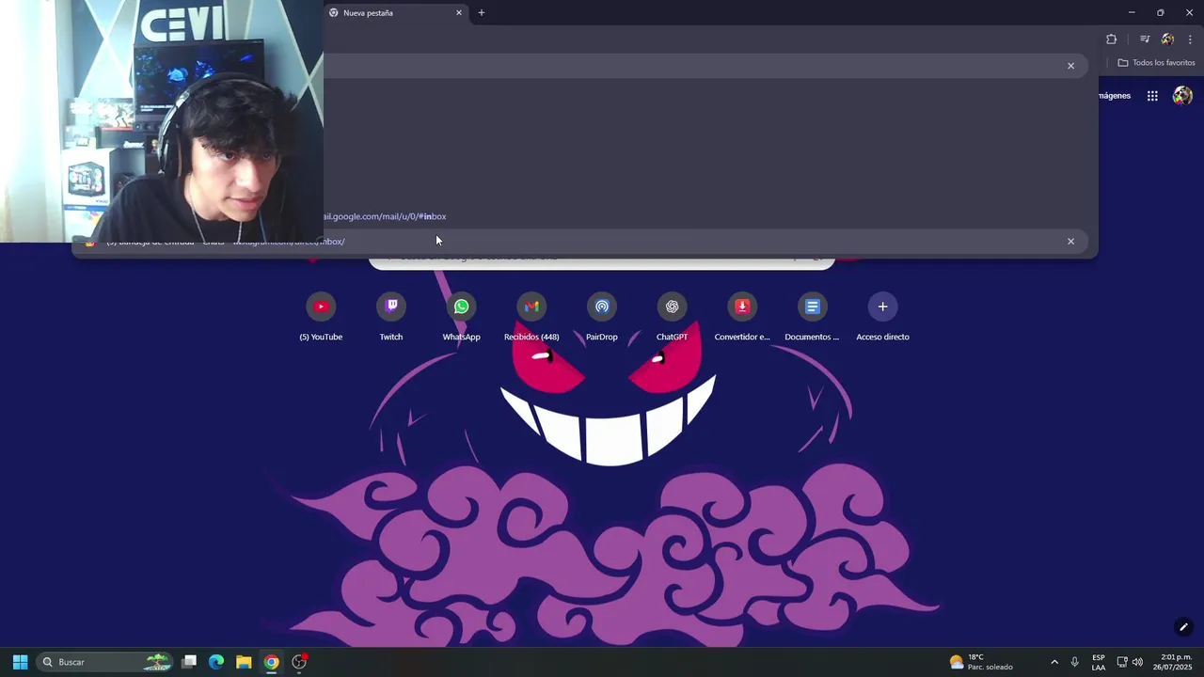Open the weather widget 18°C
The width and height of the screenshot is (1204, 677).
point(981,662)
